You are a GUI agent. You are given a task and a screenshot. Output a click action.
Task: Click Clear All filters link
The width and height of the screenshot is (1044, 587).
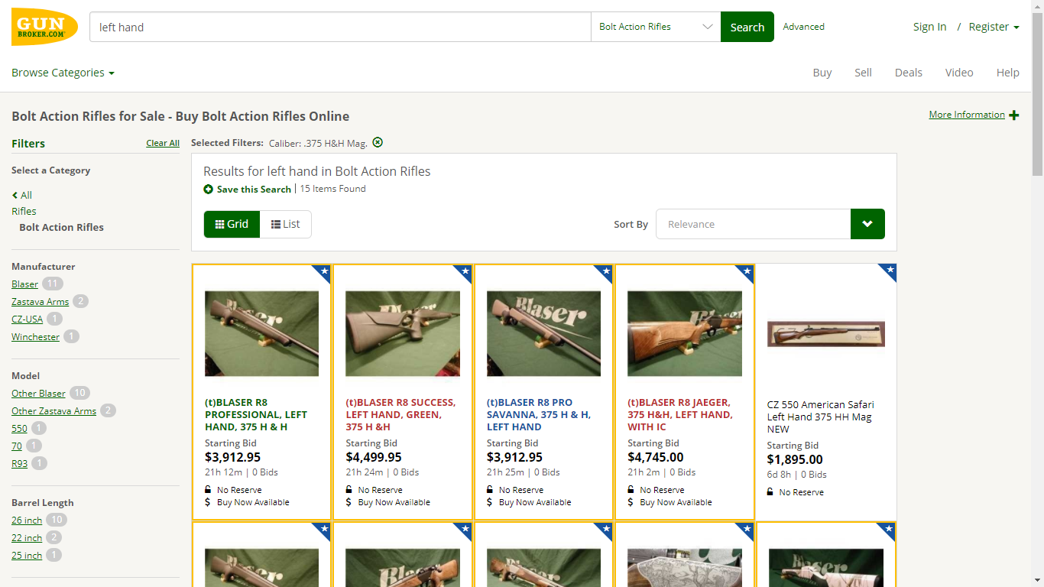(163, 143)
